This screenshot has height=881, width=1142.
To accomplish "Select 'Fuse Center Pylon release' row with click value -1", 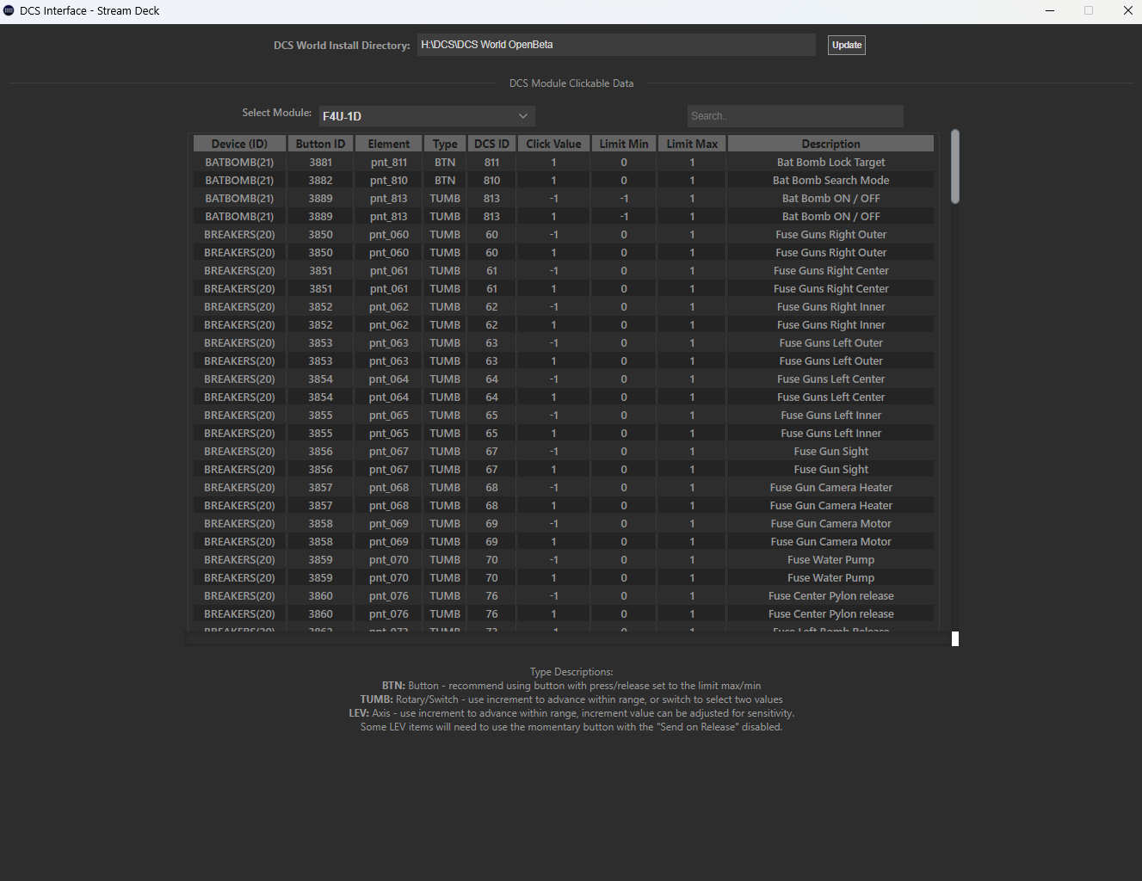I will 564,595.
